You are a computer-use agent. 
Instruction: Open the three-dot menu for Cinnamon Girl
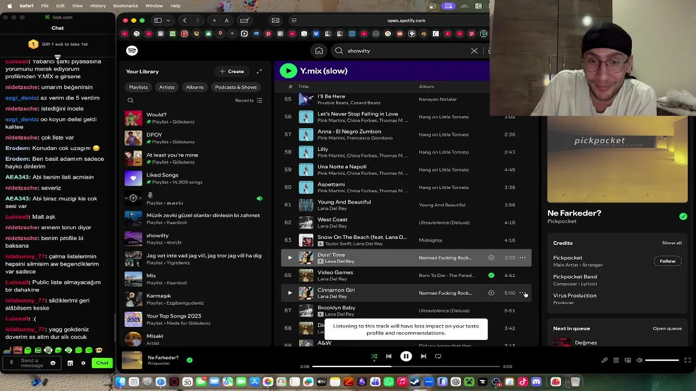point(523,293)
